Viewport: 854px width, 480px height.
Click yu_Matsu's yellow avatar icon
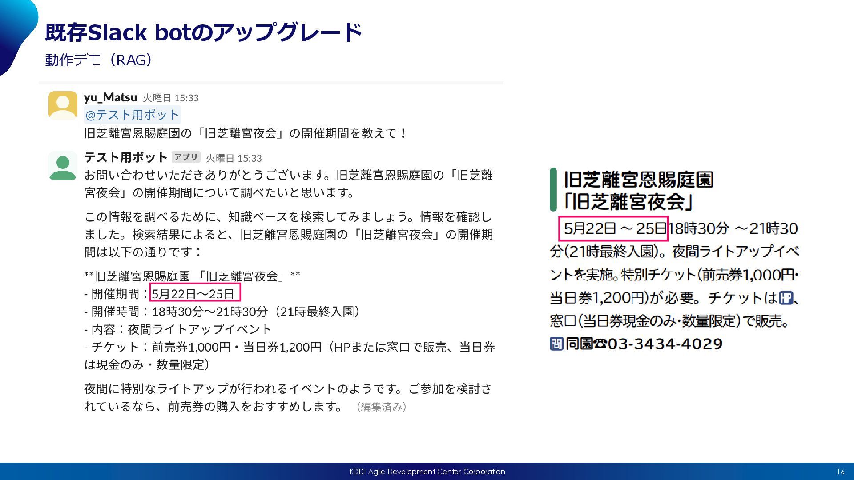63,105
